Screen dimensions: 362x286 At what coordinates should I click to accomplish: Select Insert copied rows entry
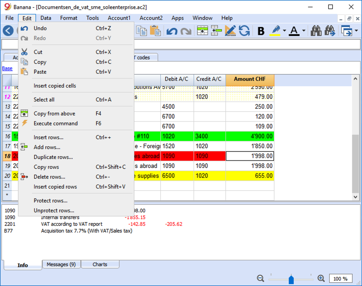pyautogui.click(x=76, y=187)
